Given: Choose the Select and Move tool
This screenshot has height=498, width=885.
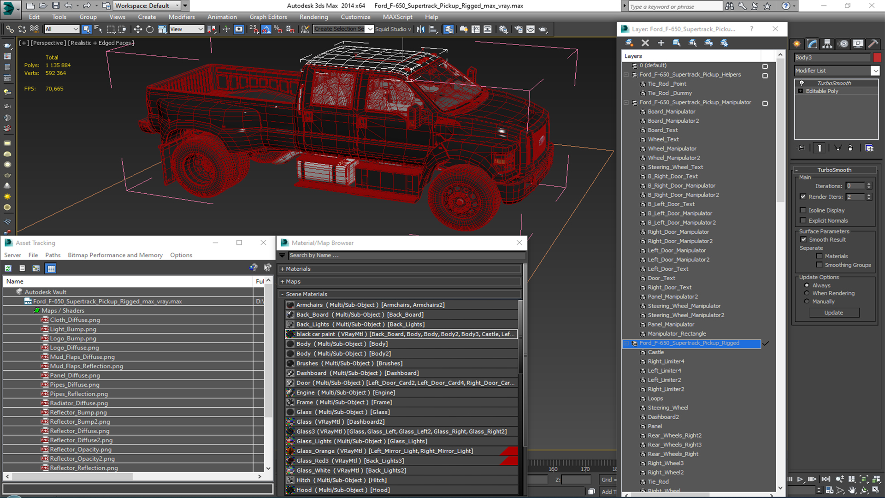Looking at the screenshot, I should pos(137,29).
